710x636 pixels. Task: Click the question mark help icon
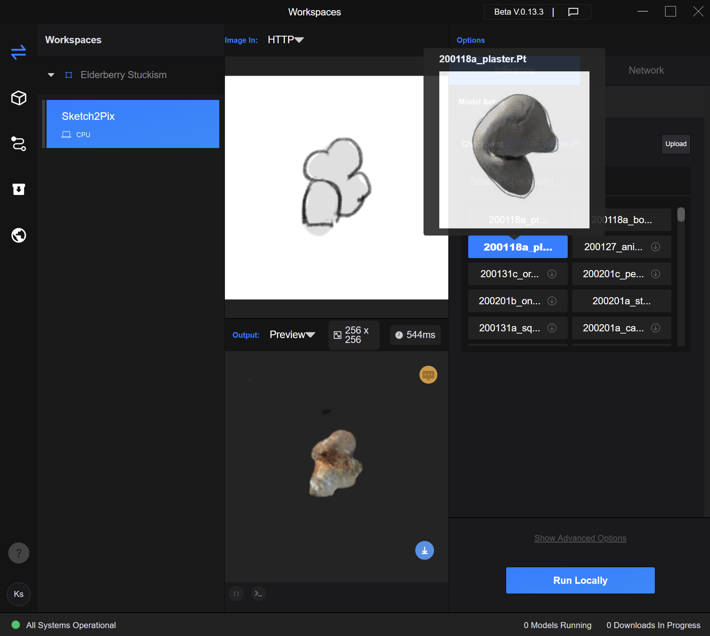point(18,553)
